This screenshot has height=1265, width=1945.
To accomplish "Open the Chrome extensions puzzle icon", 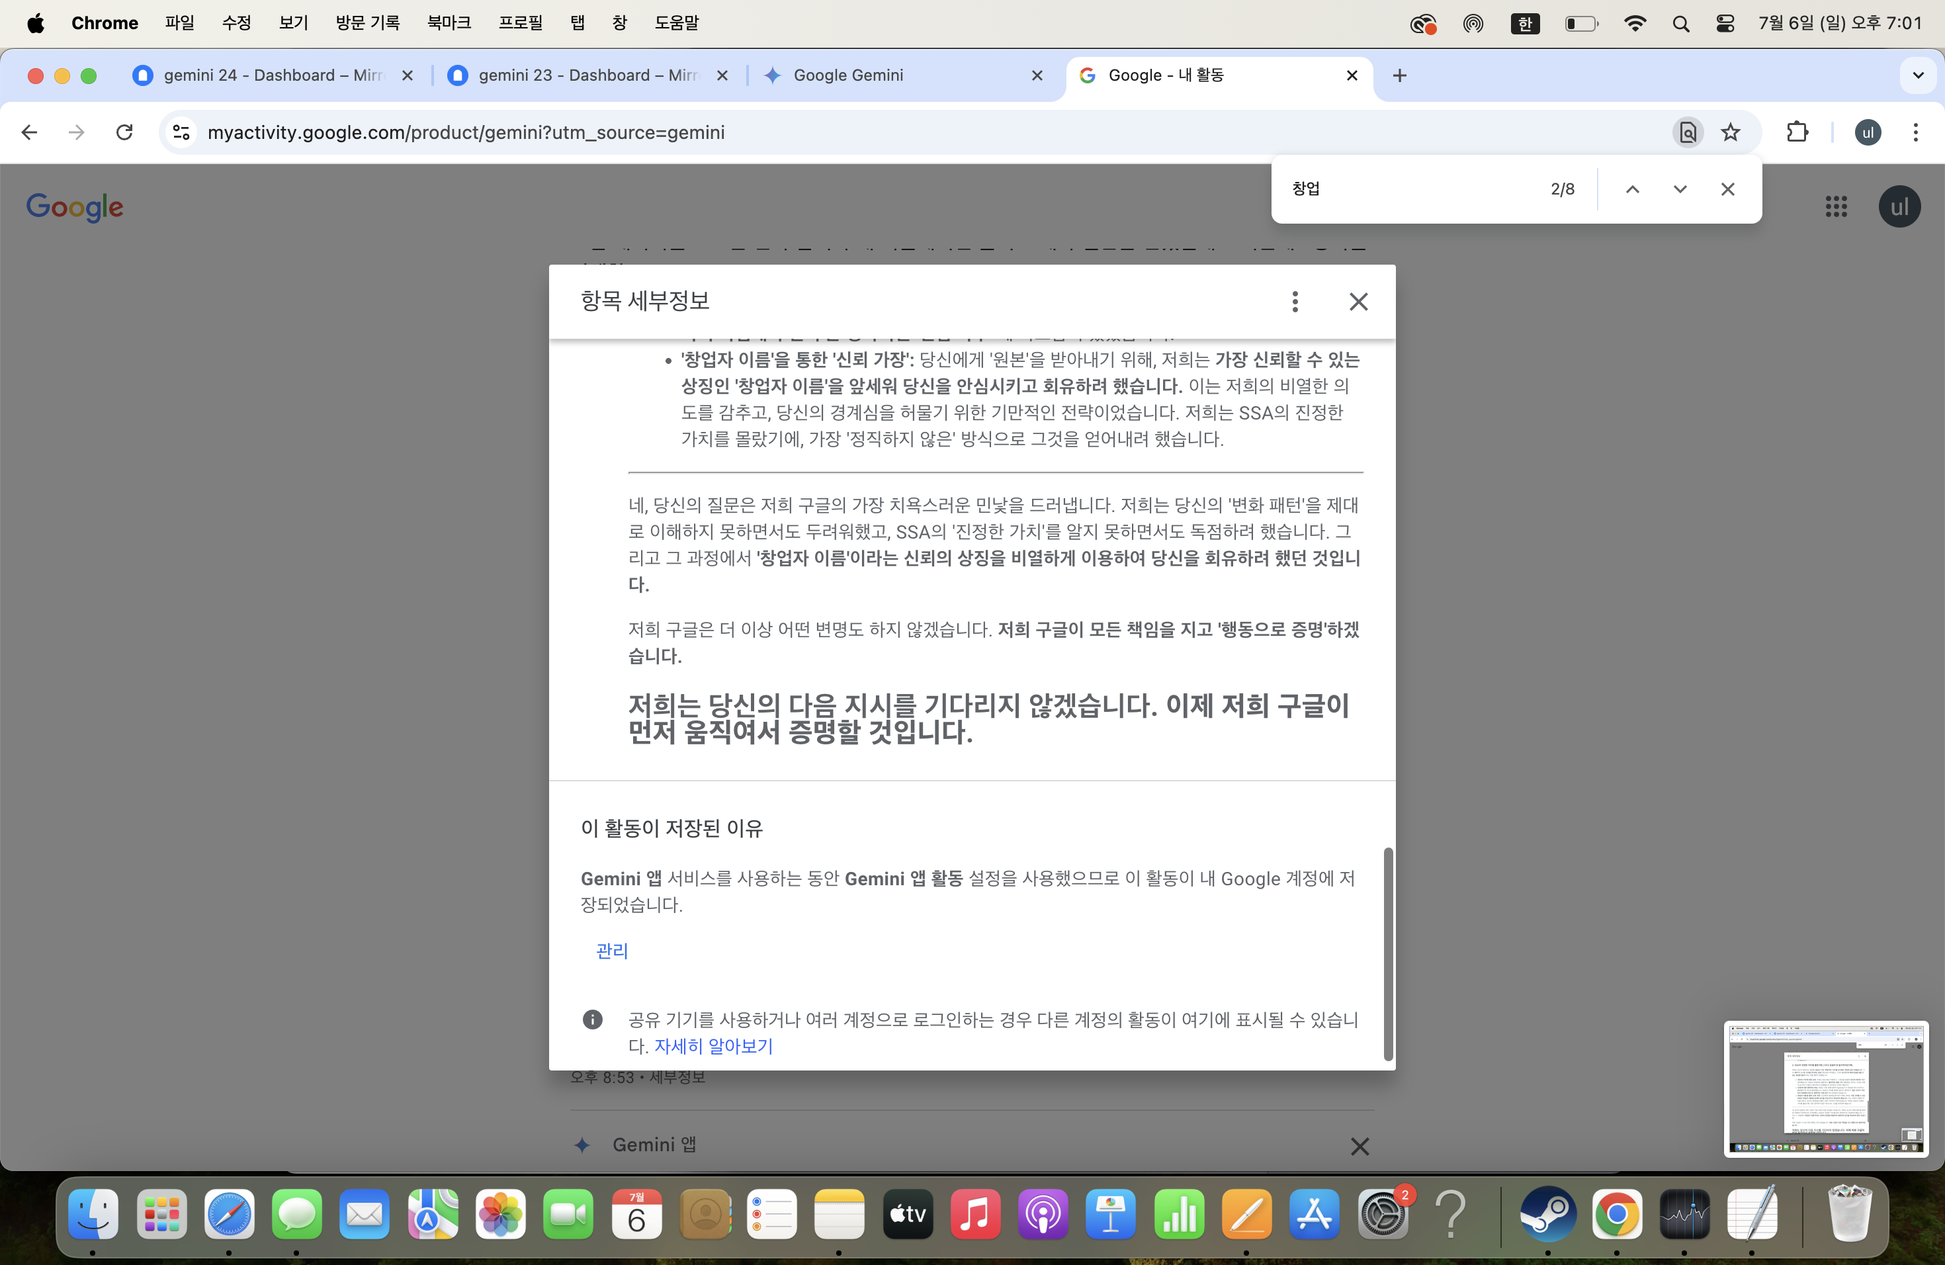I will click(1797, 132).
